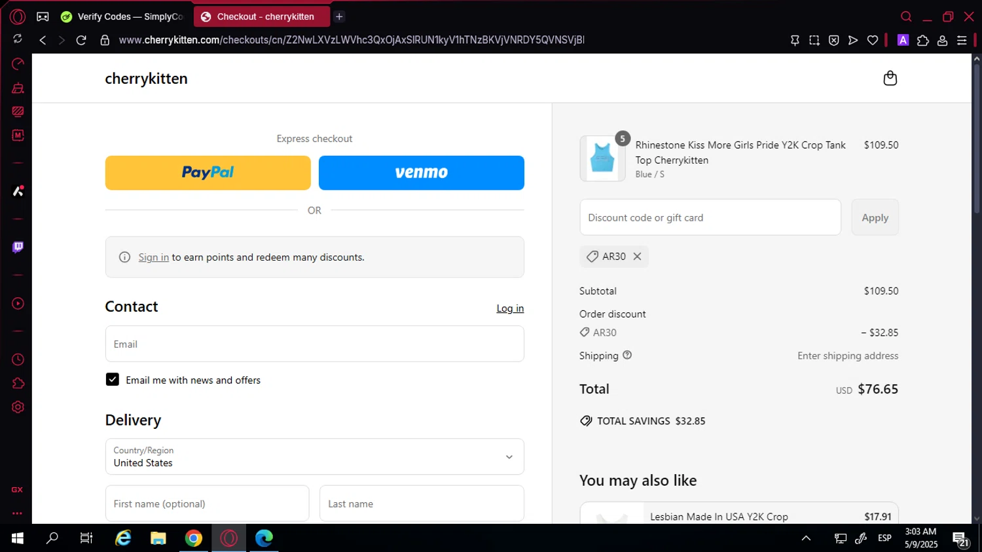Open the extensions cube icon
The image size is (982, 552).
923,40
